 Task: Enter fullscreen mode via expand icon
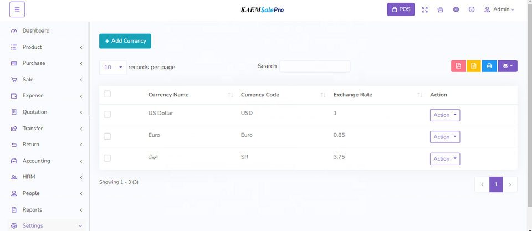click(x=425, y=9)
